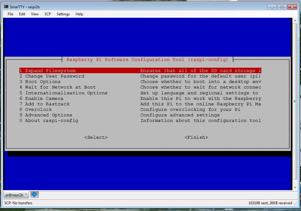The height and width of the screenshot is (211, 301).
Task: Switch to the pi@raspi2b terminal tab
Action: (16, 195)
